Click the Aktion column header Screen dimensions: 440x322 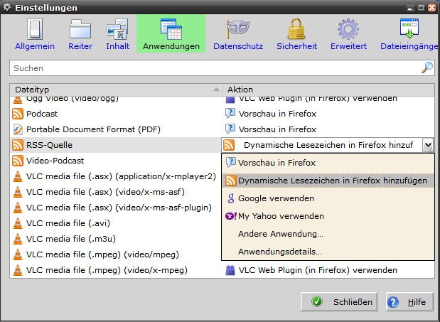click(x=328, y=90)
